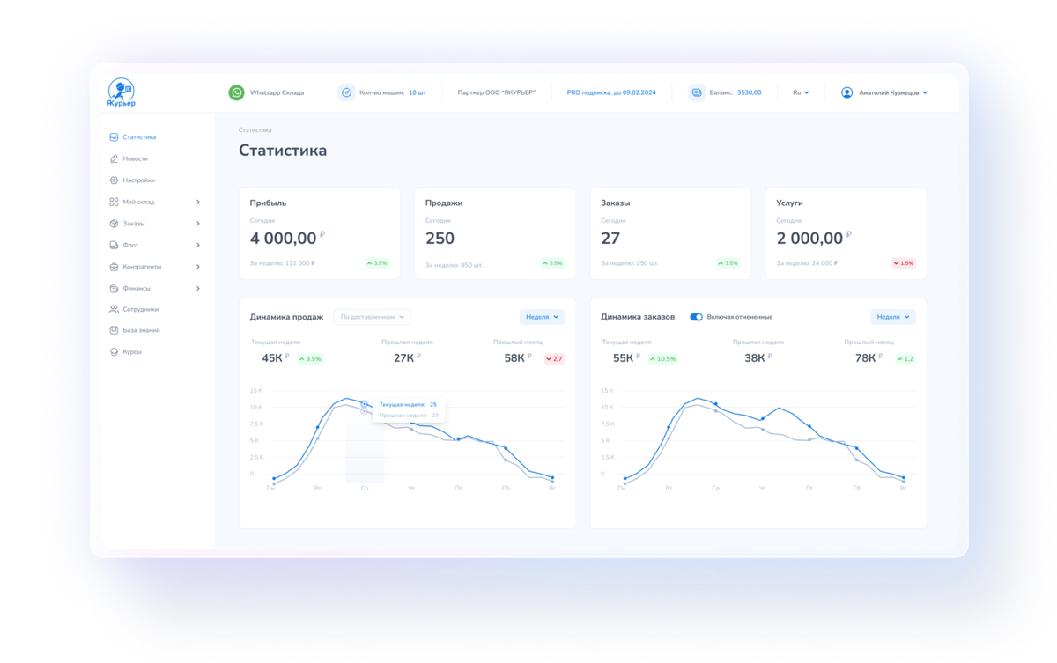
Task: Click the Финансы wallet icon
Action: 114,288
